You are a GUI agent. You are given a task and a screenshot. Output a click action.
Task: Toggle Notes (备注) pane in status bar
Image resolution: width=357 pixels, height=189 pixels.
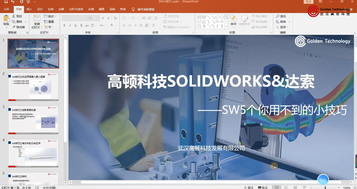pyautogui.click(x=249, y=187)
